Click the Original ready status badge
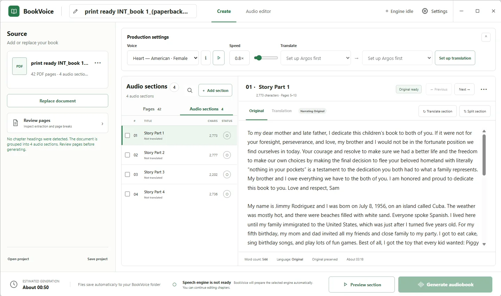The image size is (501, 296). tap(409, 89)
